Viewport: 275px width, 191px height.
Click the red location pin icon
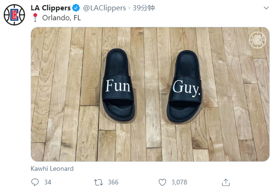35,17
